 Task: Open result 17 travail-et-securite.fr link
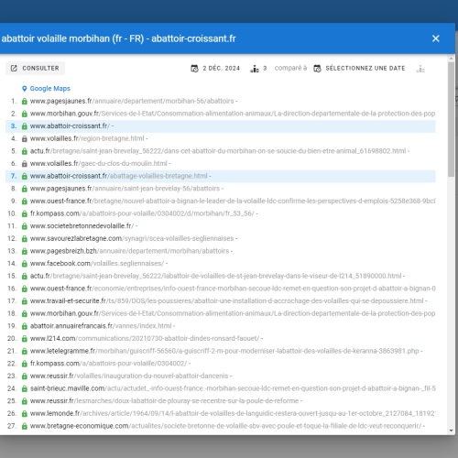(227, 301)
